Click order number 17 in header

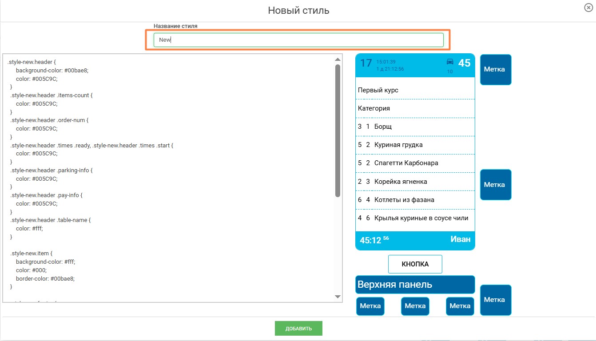click(366, 63)
